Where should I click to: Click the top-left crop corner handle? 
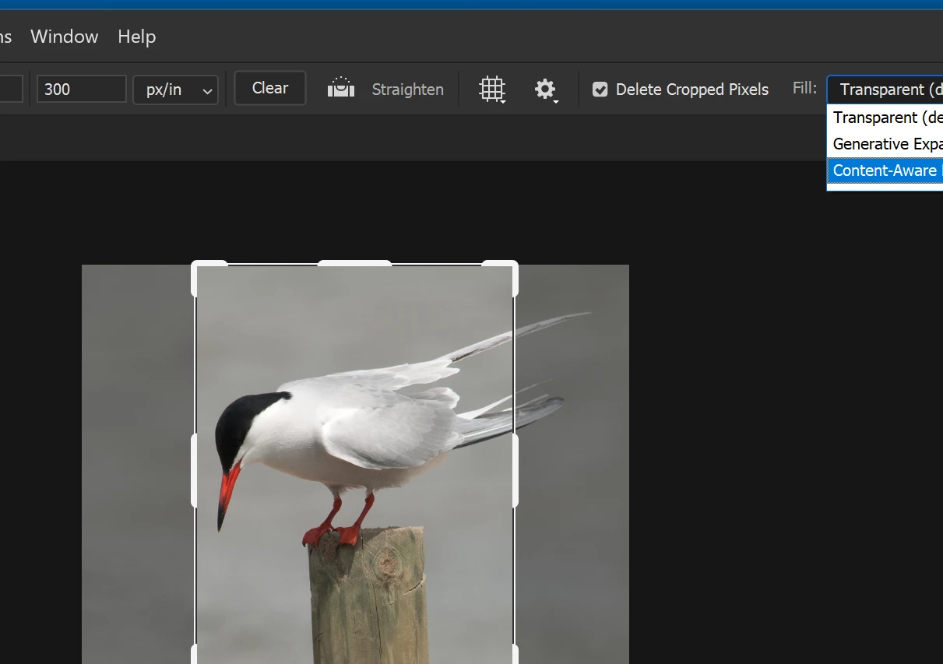(x=196, y=266)
